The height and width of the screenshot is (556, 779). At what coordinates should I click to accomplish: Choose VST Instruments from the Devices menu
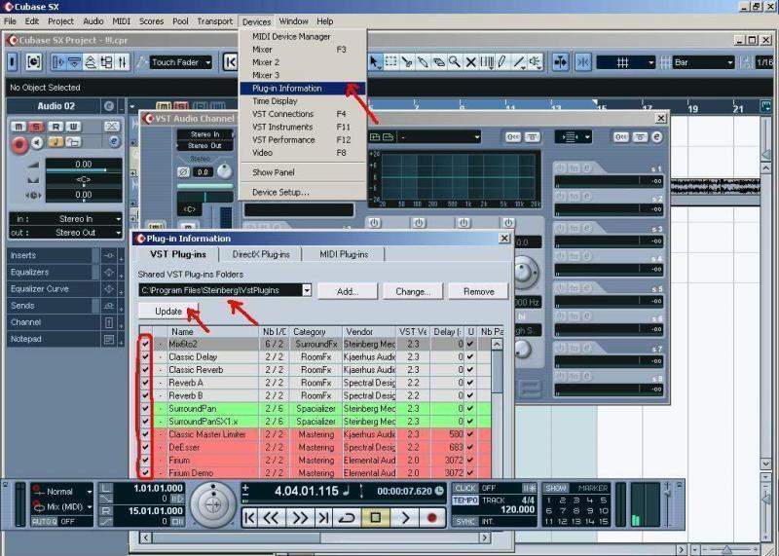coord(282,127)
